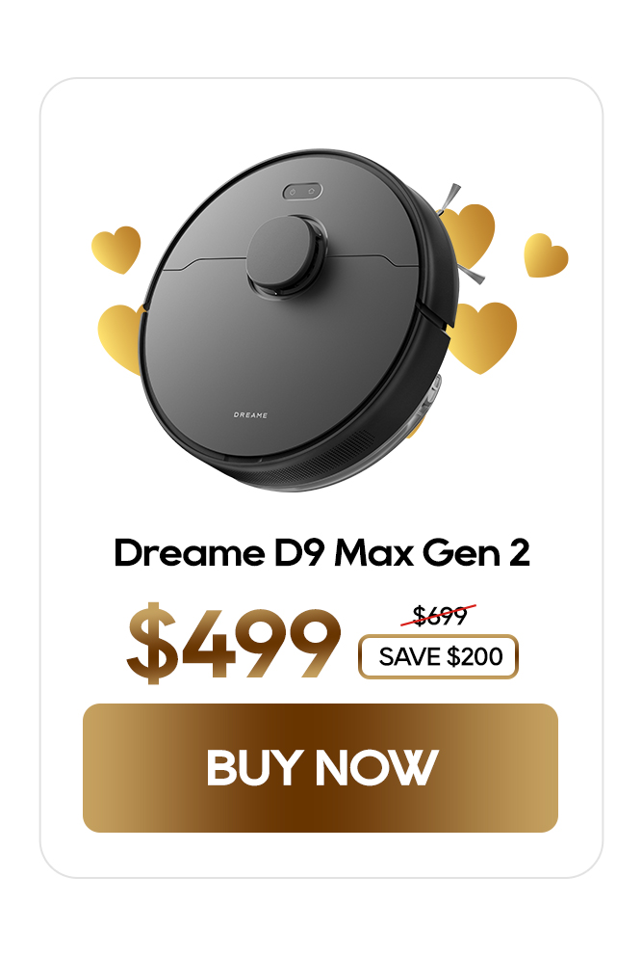This screenshot has height=956, width=642.
Task: Tap the power icon on the vacuum
Action: [293, 192]
